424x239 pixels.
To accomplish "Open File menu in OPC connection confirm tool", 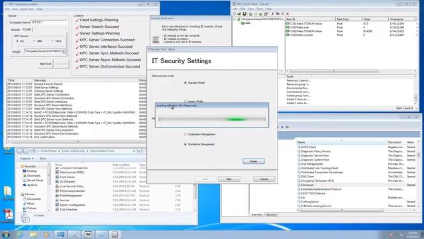I will tap(7, 9).
